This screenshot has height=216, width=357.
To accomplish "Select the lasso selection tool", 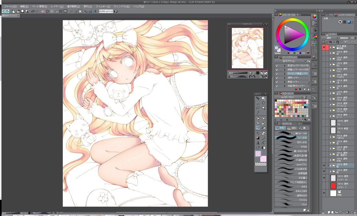I will (x=258, y=108).
